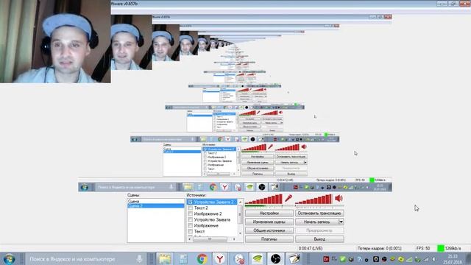
Task: Launch Google Chrome from the taskbar
Action: pyautogui.click(x=202, y=258)
